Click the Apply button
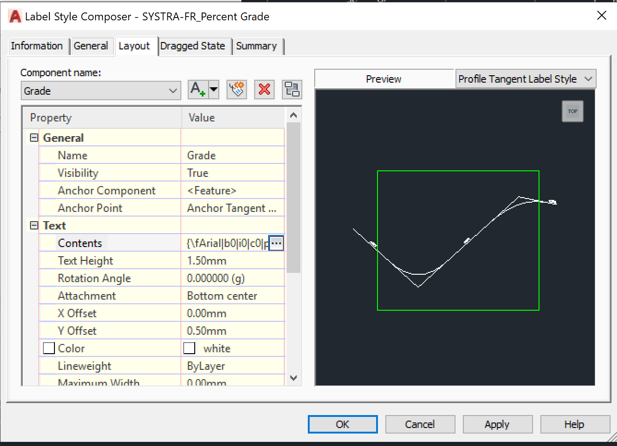Viewport: 617px width, 446px height. [x=497, y=424]
